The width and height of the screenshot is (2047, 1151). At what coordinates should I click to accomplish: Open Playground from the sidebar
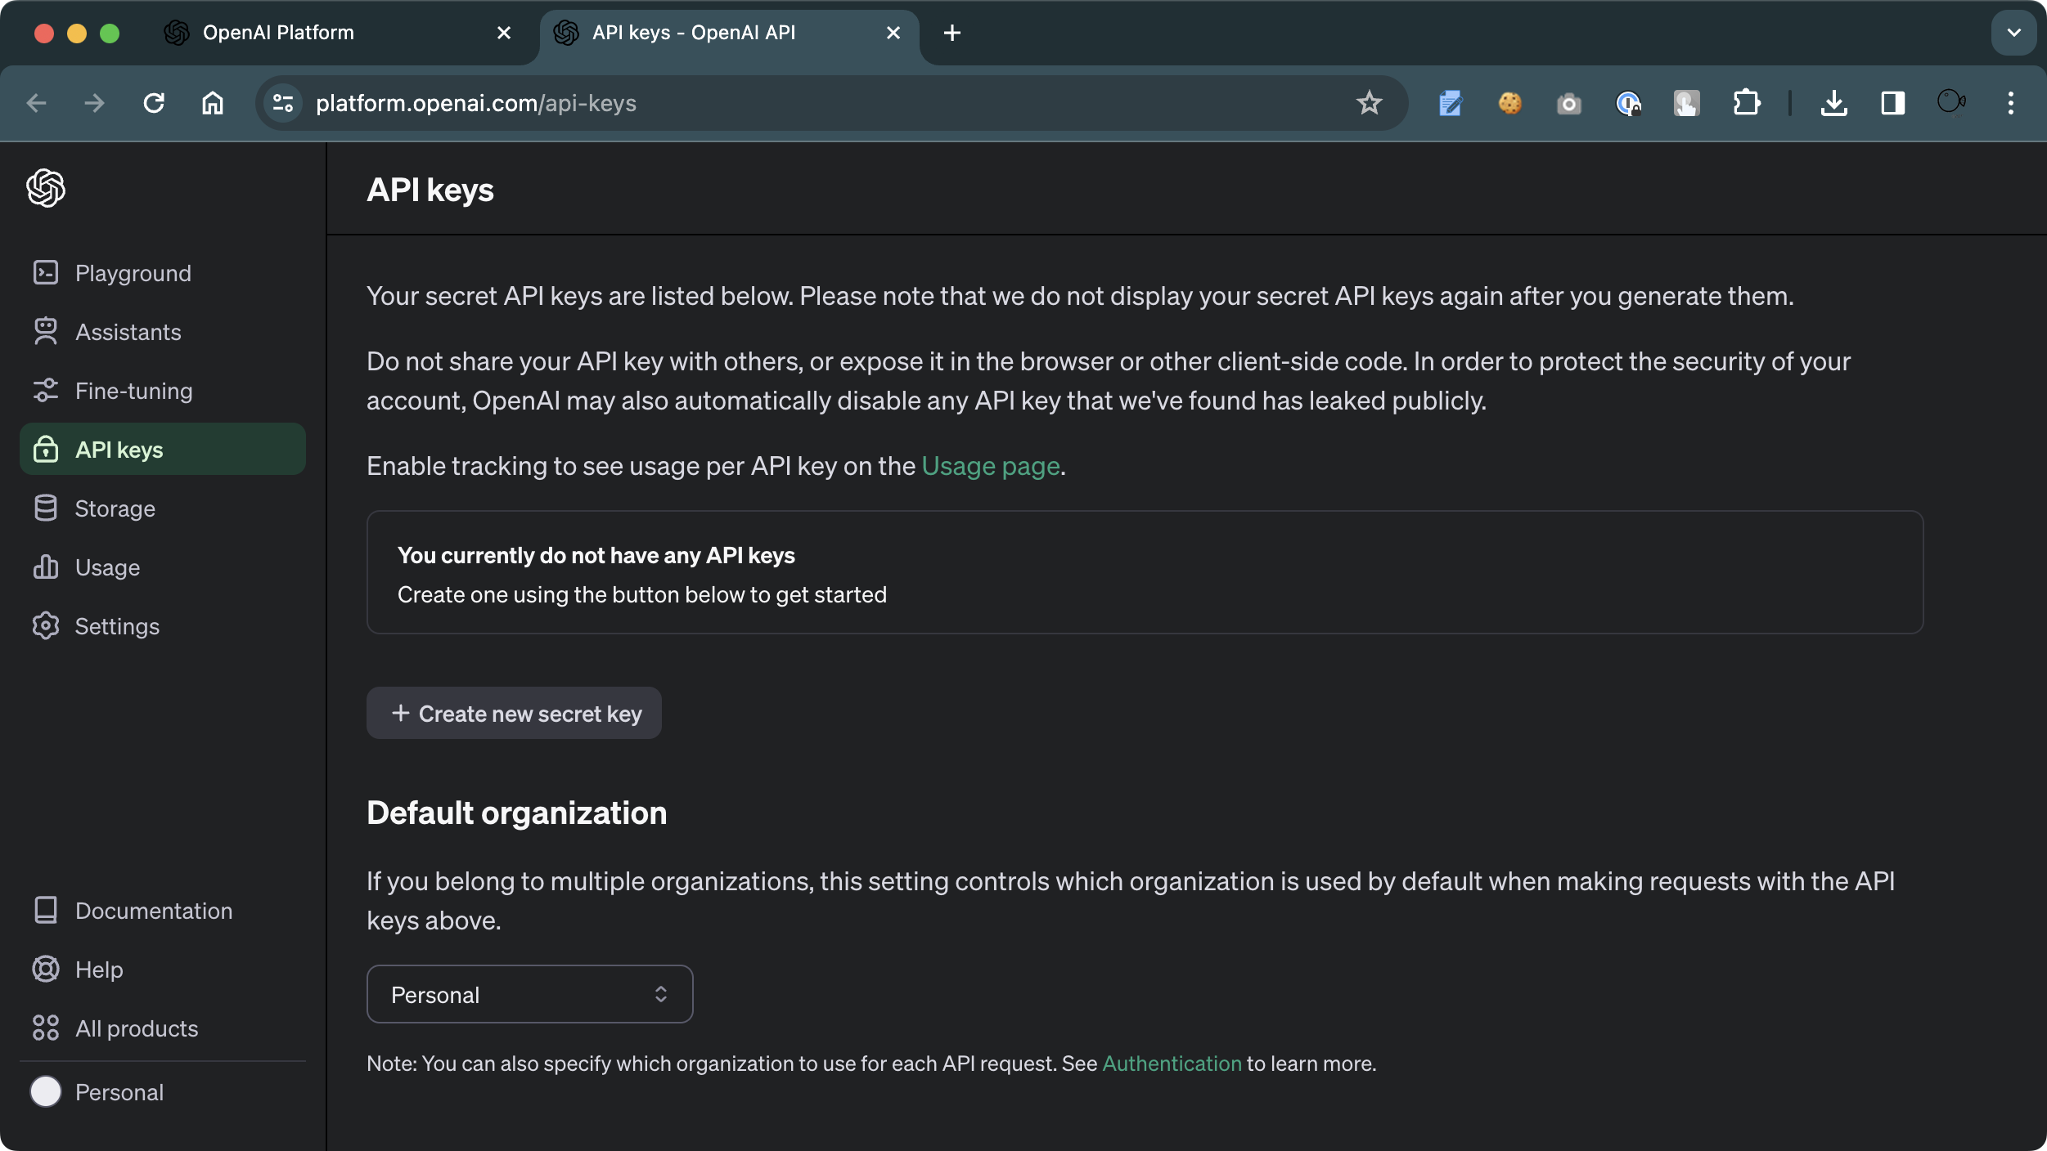[133, 273]
